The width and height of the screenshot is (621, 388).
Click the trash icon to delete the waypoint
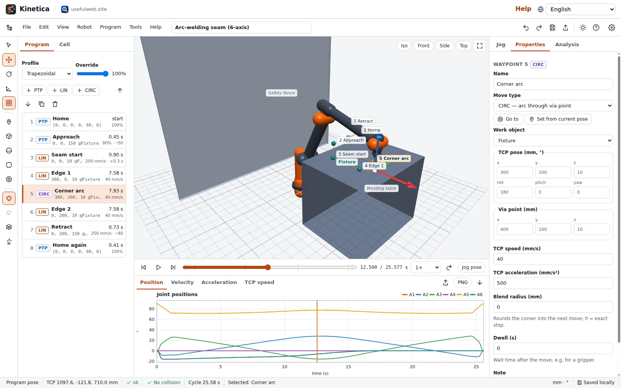(x=55, y=104)
